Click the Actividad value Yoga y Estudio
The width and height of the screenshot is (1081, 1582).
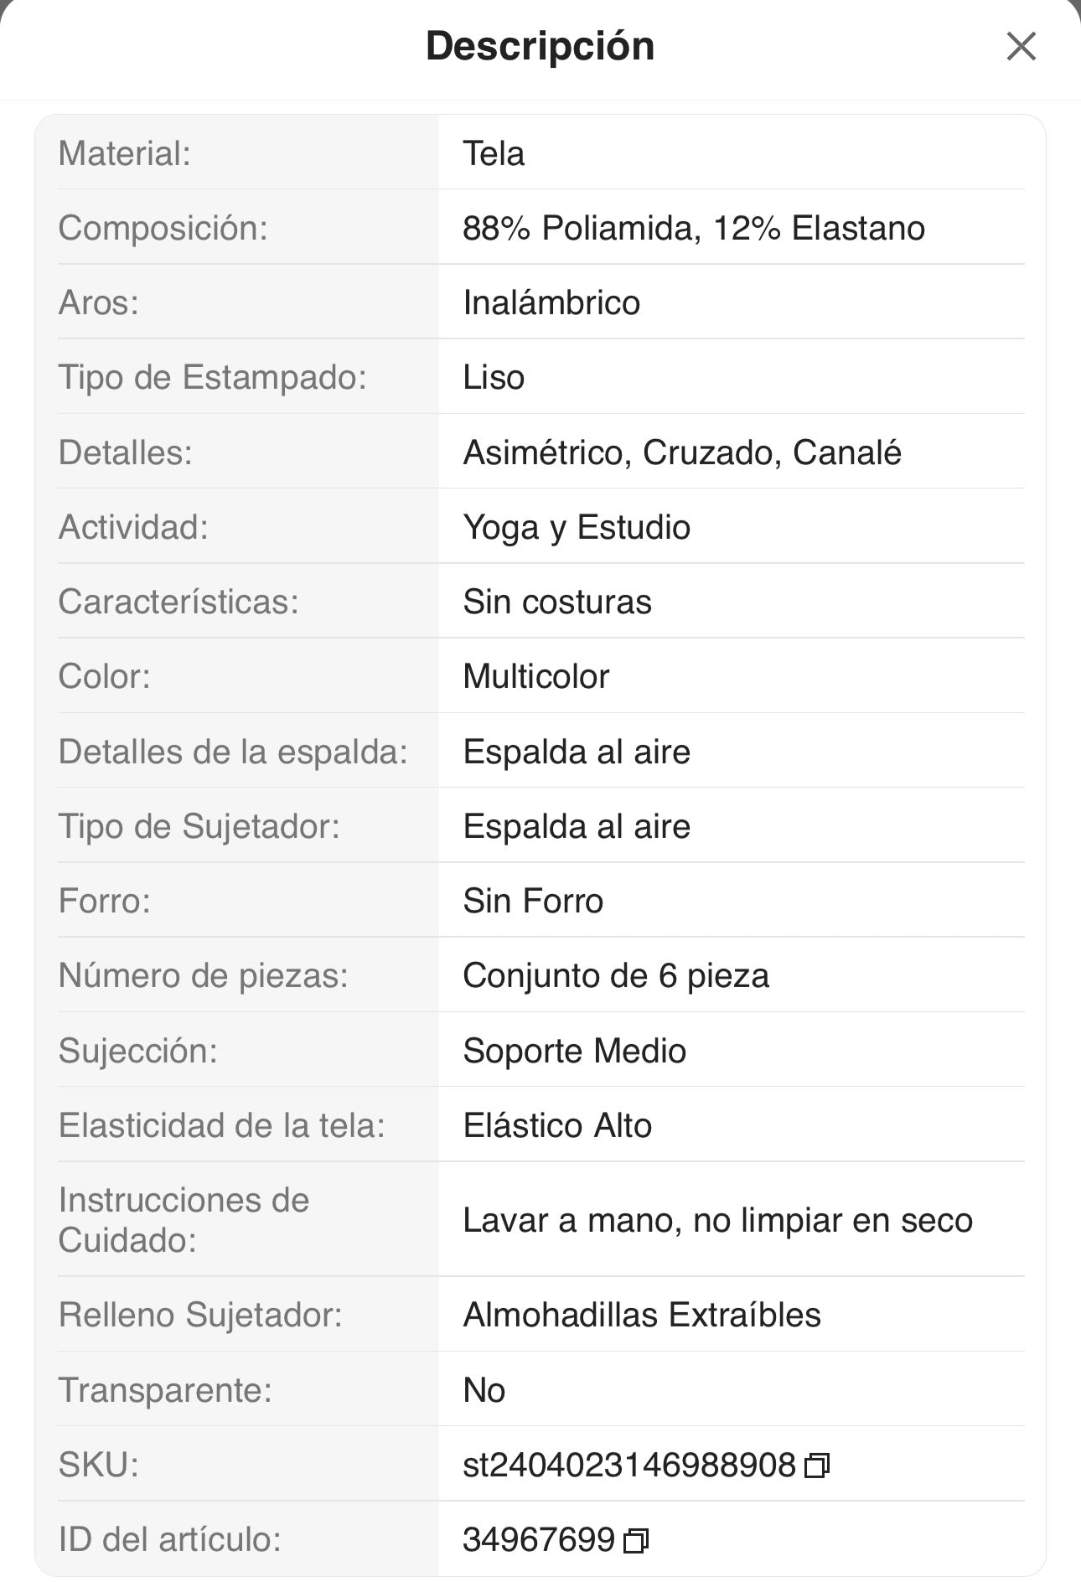[577, 527]
